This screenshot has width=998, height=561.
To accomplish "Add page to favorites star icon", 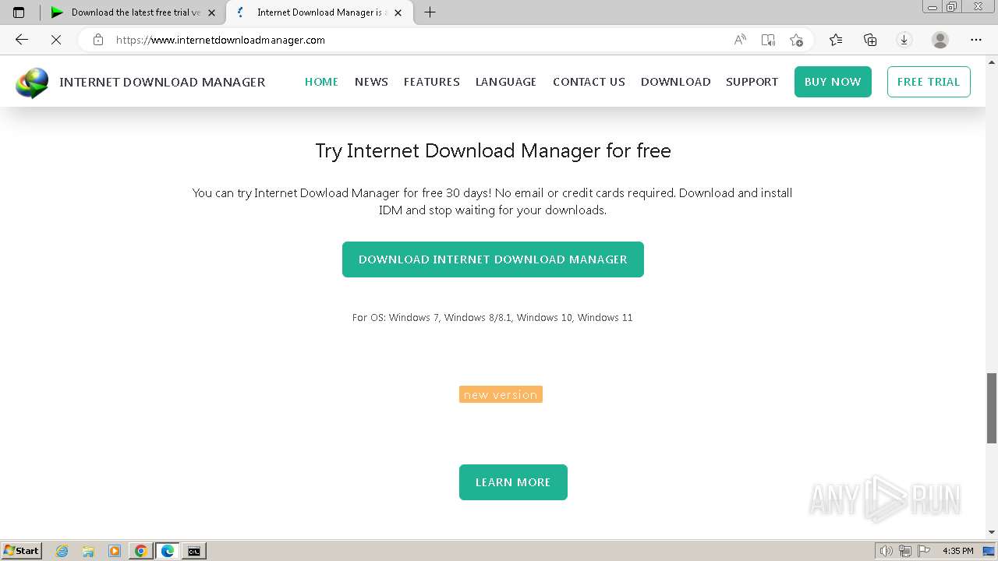I will click(796, 40).
